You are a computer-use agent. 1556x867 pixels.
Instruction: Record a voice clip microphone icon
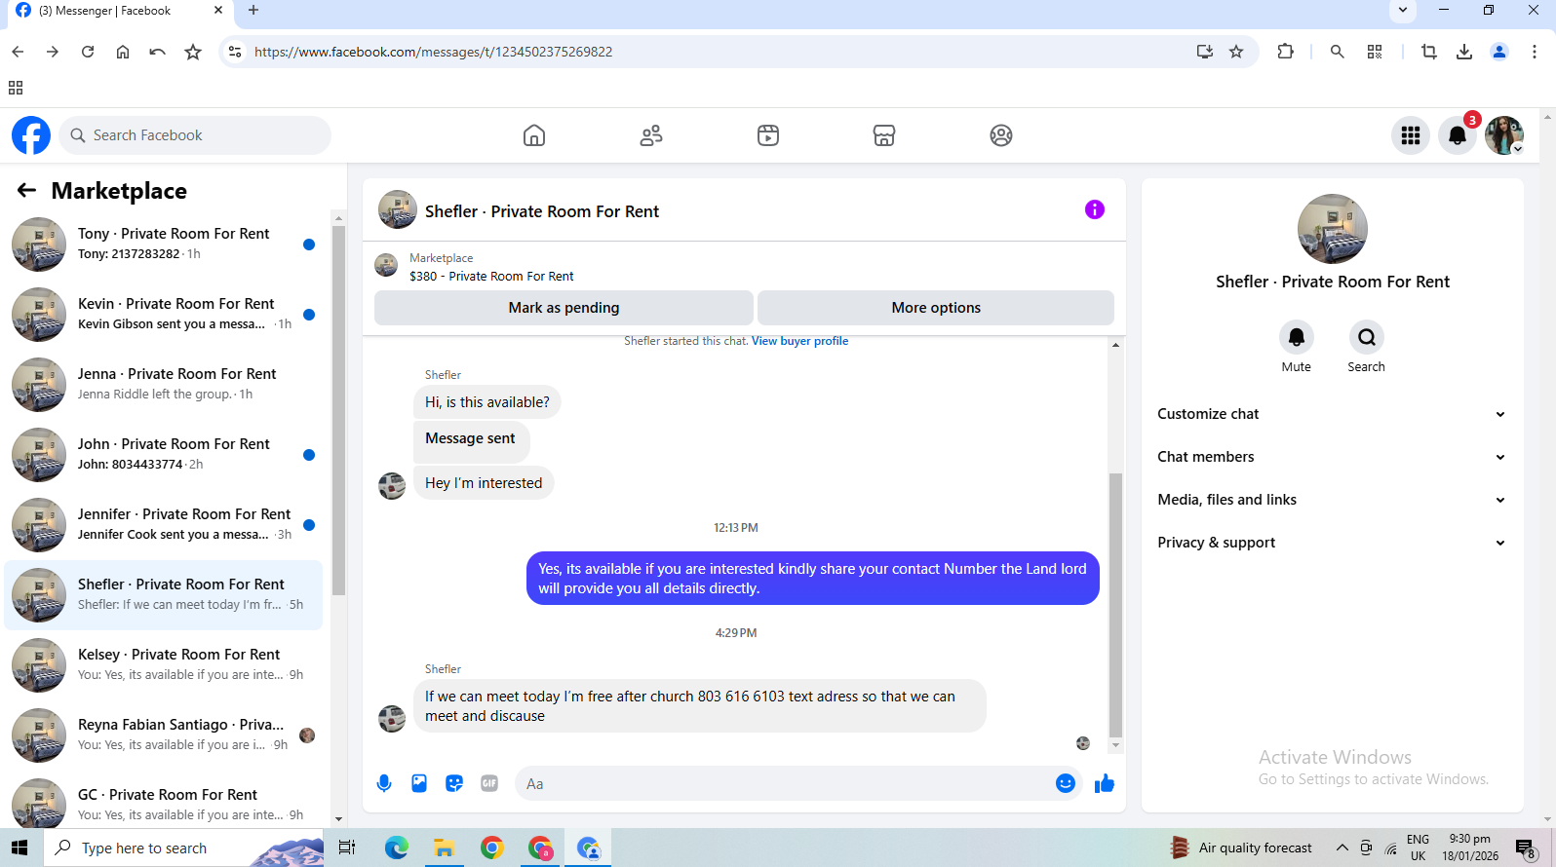coord(384,783)
